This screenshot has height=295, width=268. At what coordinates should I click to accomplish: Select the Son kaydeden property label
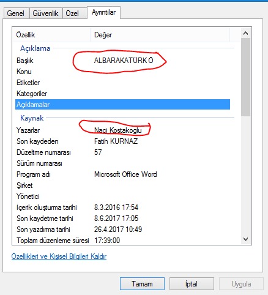point(37,141)
